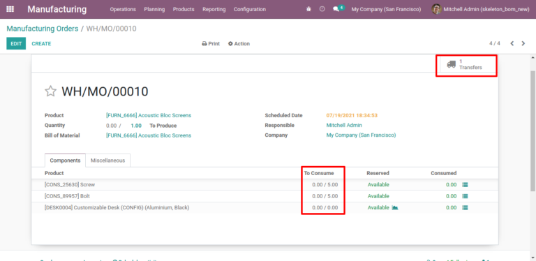The image size is (536, 261).
Task: Open the conversations chat icon
Action: coord(336,9)
